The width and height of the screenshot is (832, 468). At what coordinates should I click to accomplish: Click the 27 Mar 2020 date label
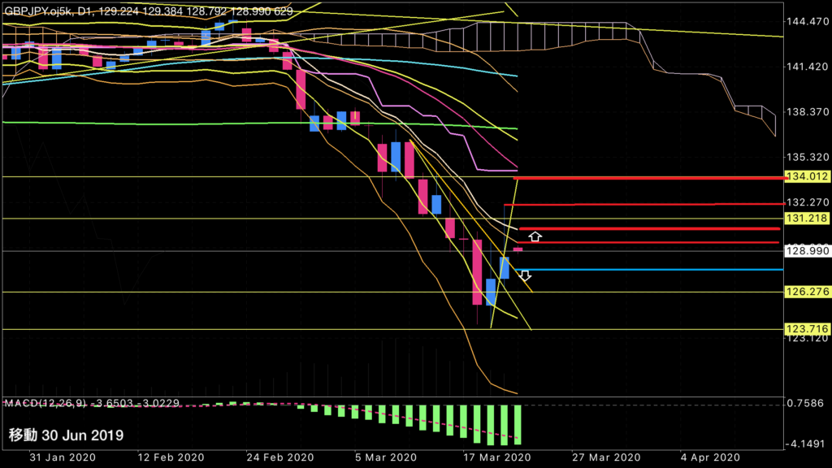[606, 457]
